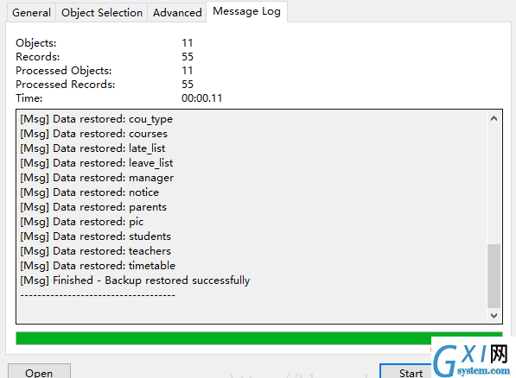Click the 'Objects:' label
516x378 pixels.
tap(36, 43)
